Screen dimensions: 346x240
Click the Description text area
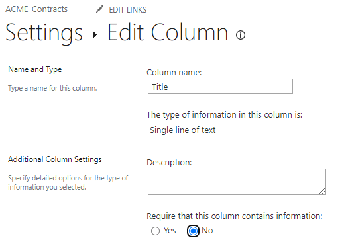[237, 182]
